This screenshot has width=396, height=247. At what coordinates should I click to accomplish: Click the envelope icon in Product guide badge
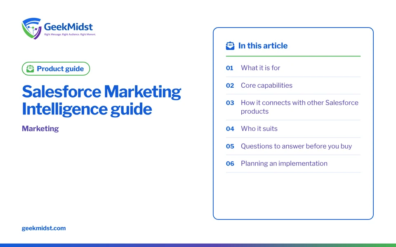pyautogui.click(x=30, y=69)
